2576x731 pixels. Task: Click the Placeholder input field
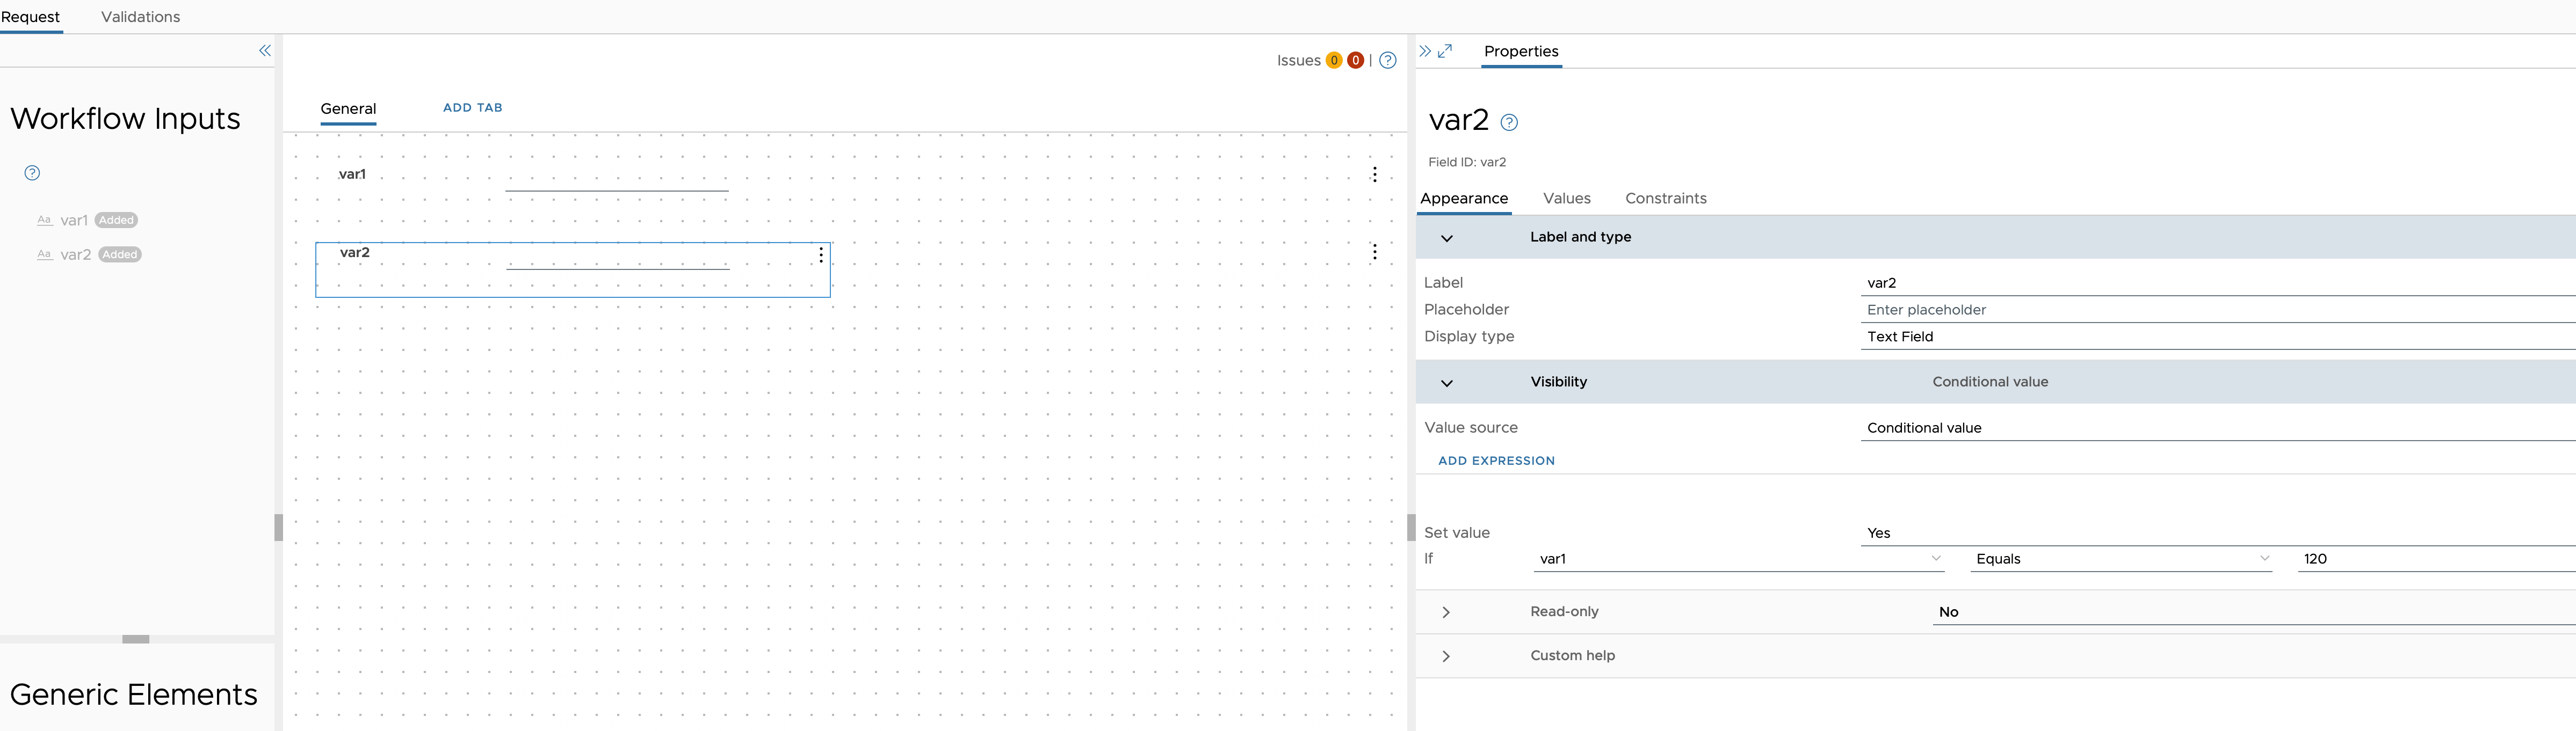coord(2100,310)
